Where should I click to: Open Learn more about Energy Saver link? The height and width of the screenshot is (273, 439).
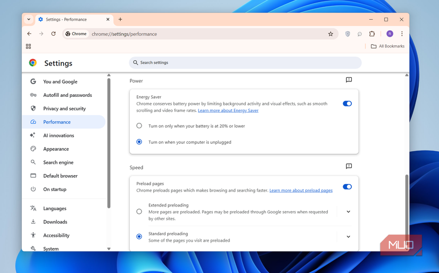(228, 110)
